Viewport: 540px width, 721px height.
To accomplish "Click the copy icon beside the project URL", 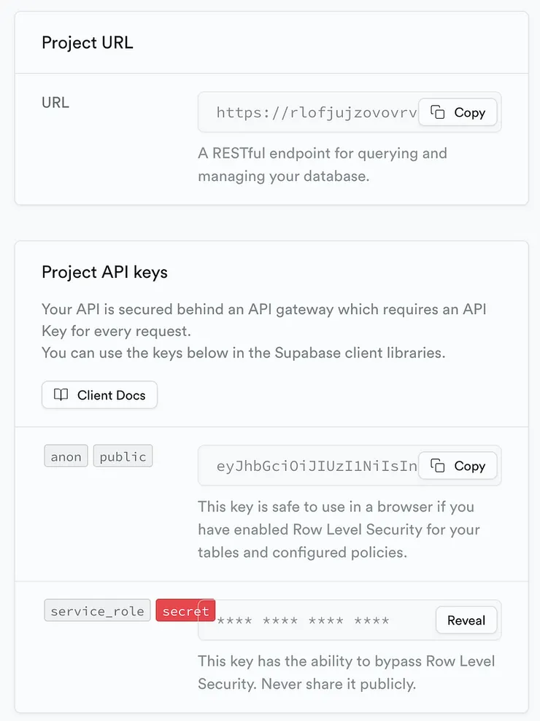I will [x=438, y=112].
